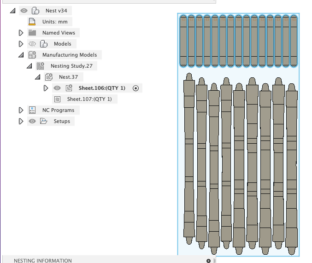This screenshot has width=312, height=263.
Task: Expand the Setups node
Action: coord(21,121)
